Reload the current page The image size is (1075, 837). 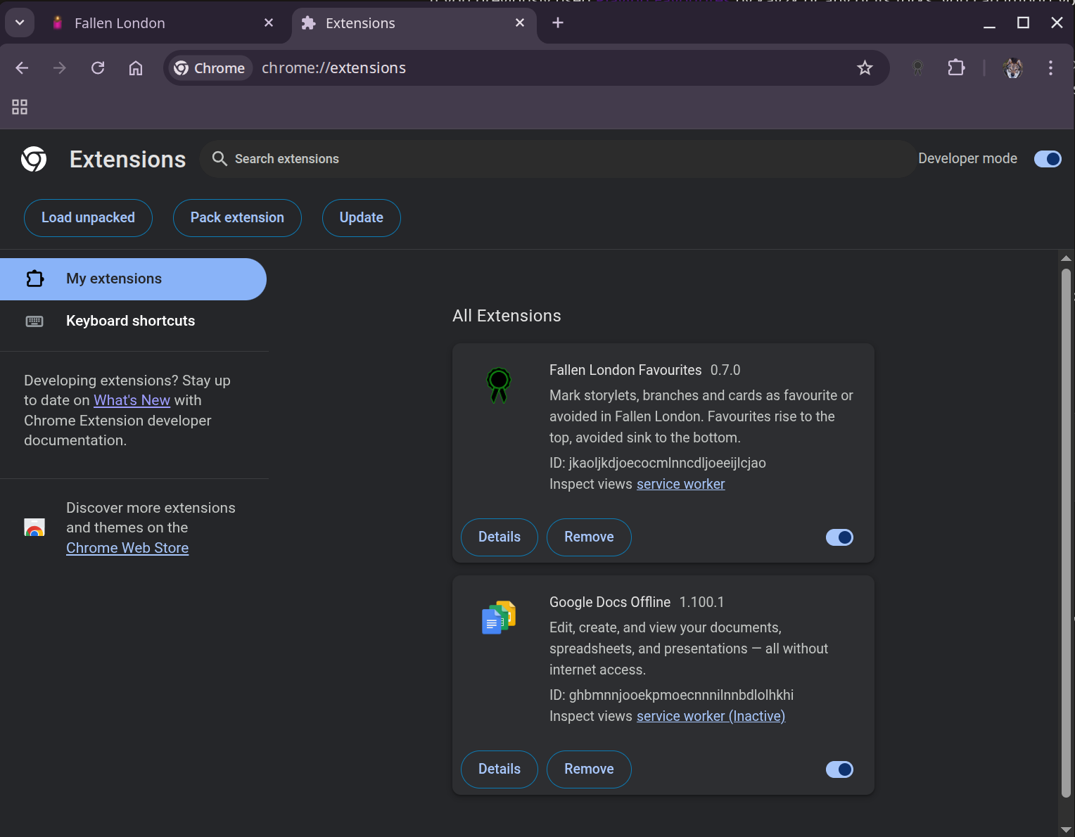(98, 68)
